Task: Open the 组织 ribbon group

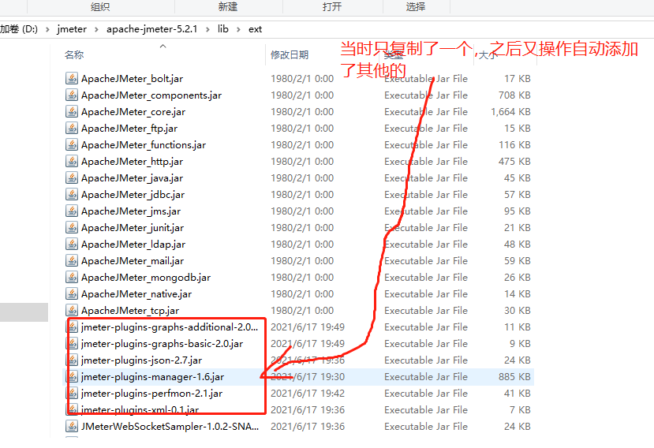Action: [x=100, y=6]
